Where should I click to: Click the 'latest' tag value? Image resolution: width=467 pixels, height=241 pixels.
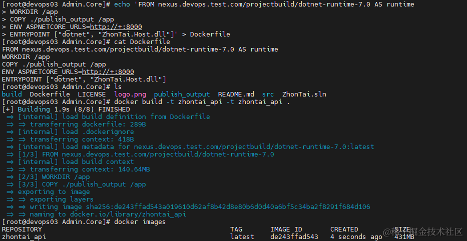(242, 237)
